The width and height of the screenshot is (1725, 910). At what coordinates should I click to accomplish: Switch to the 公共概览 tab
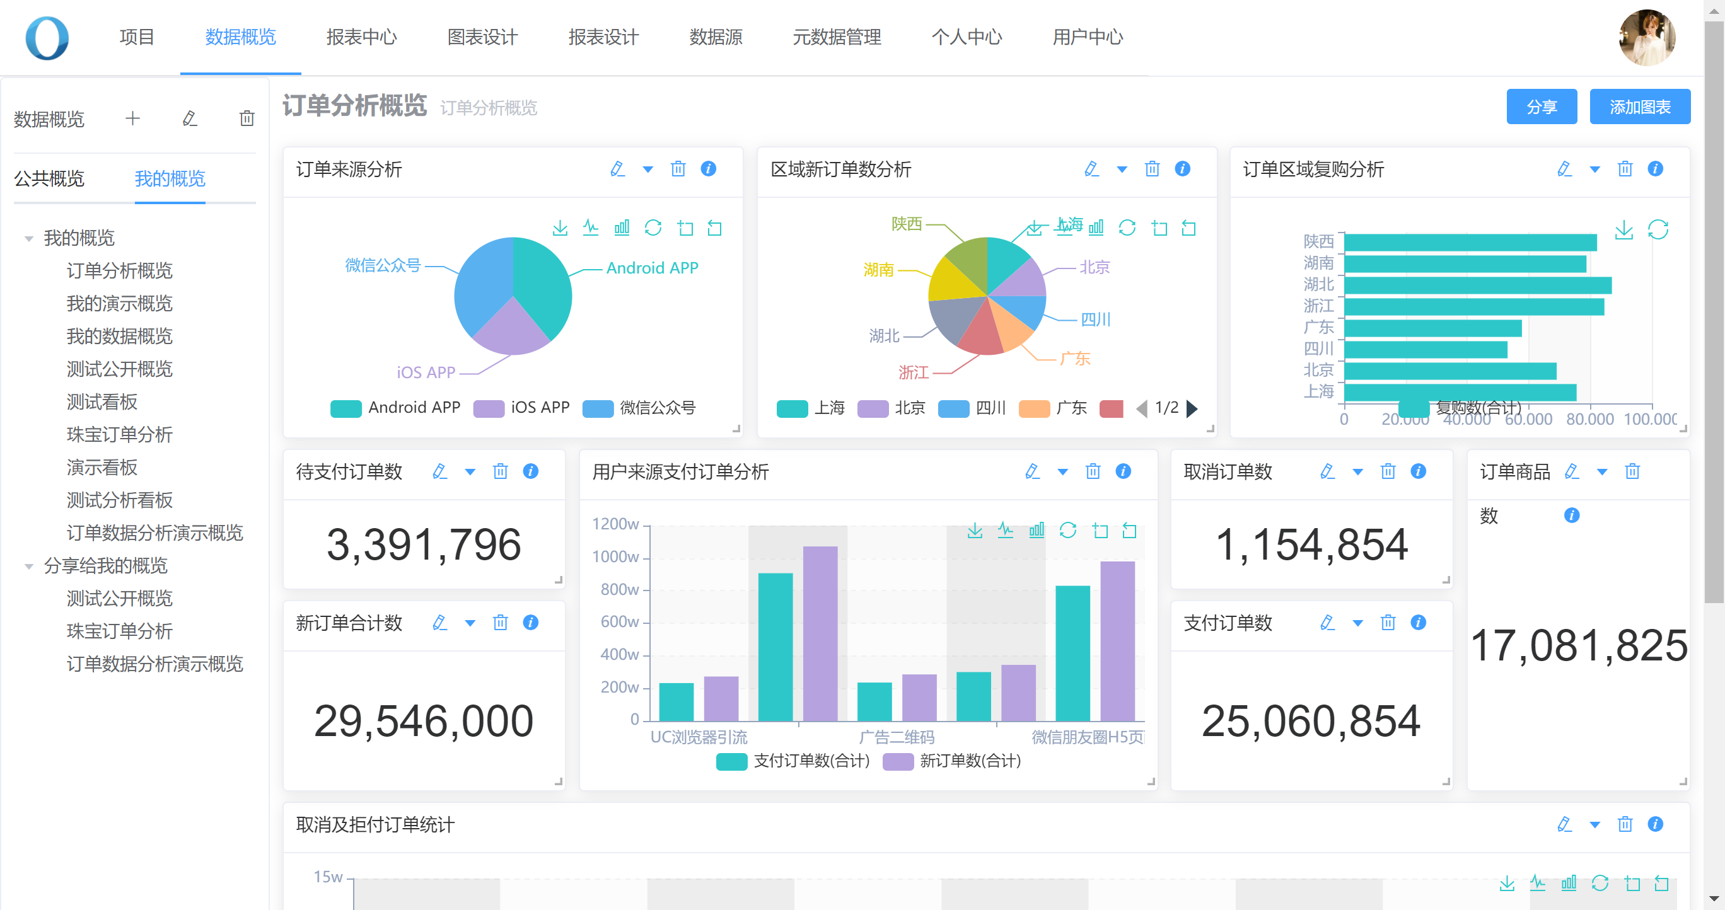(49, 178)
